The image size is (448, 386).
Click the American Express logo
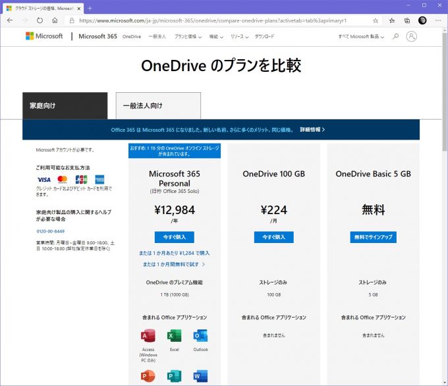99,179
